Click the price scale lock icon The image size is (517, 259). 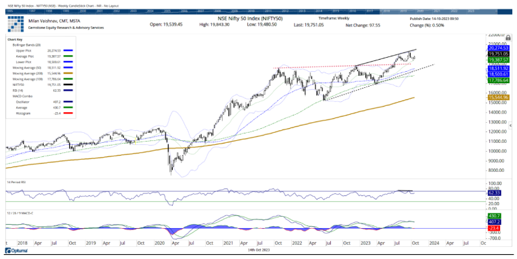pyautogui.click(x=508, y=38)
